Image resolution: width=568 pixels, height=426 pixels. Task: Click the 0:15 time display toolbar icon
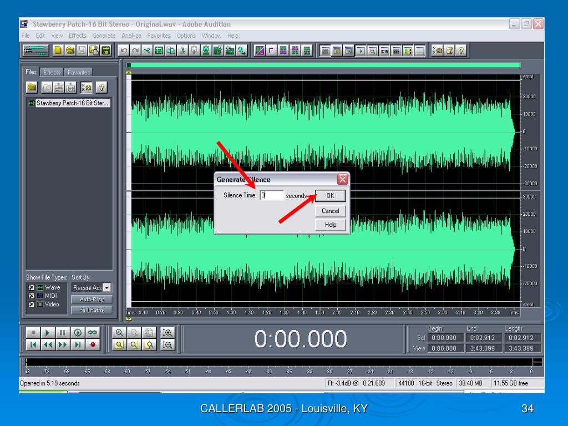coord(384,50)
